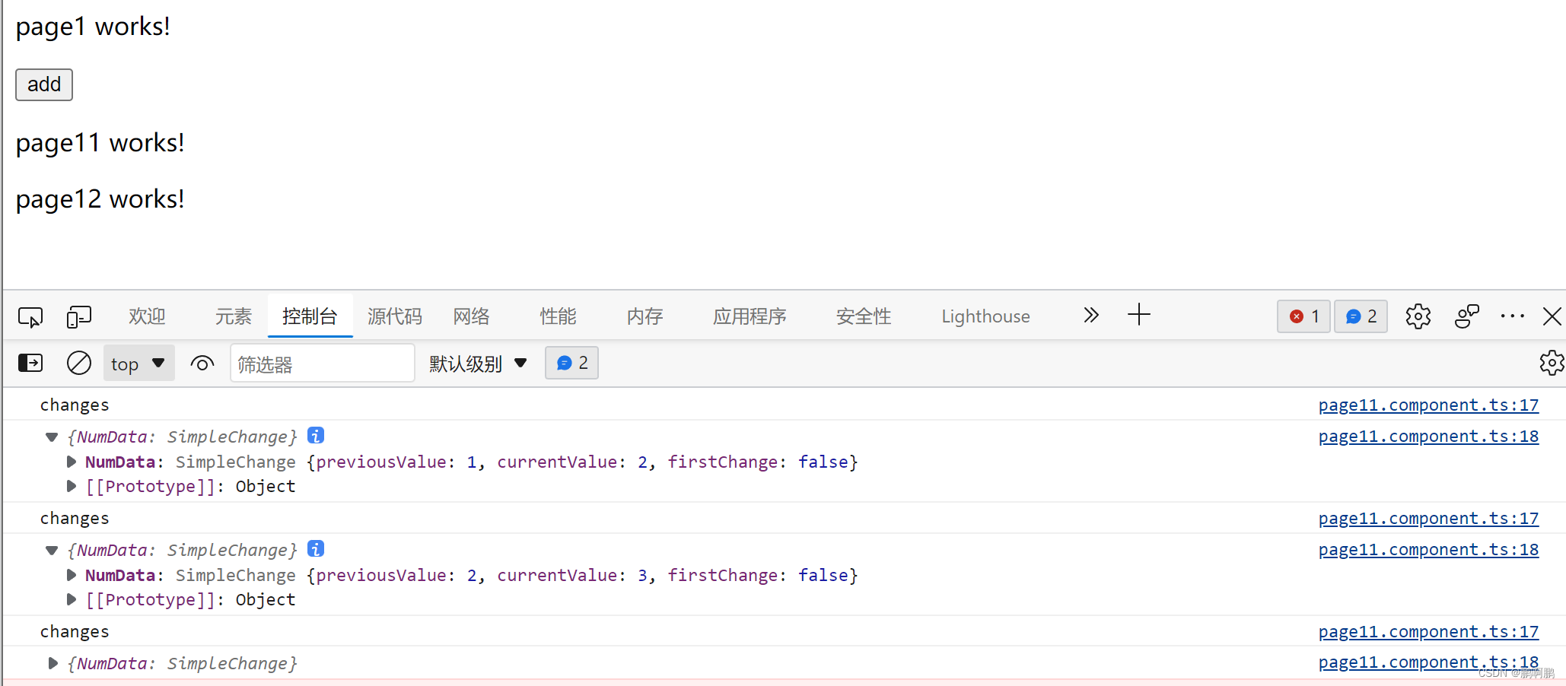Image resolution: width=1566 pixels, height=686 pixels.
Task: Open the console settings gear icon
Action: click(x=1552, y=363)
